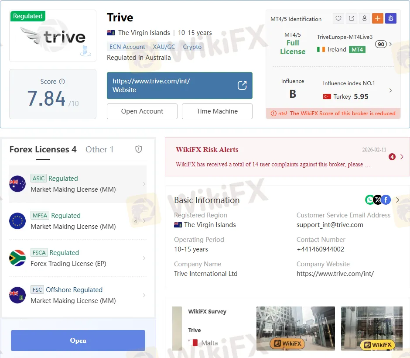Viewport: 410px width, 358px height.
Task: Click the heart favorite icon
Action: point(338,18)
